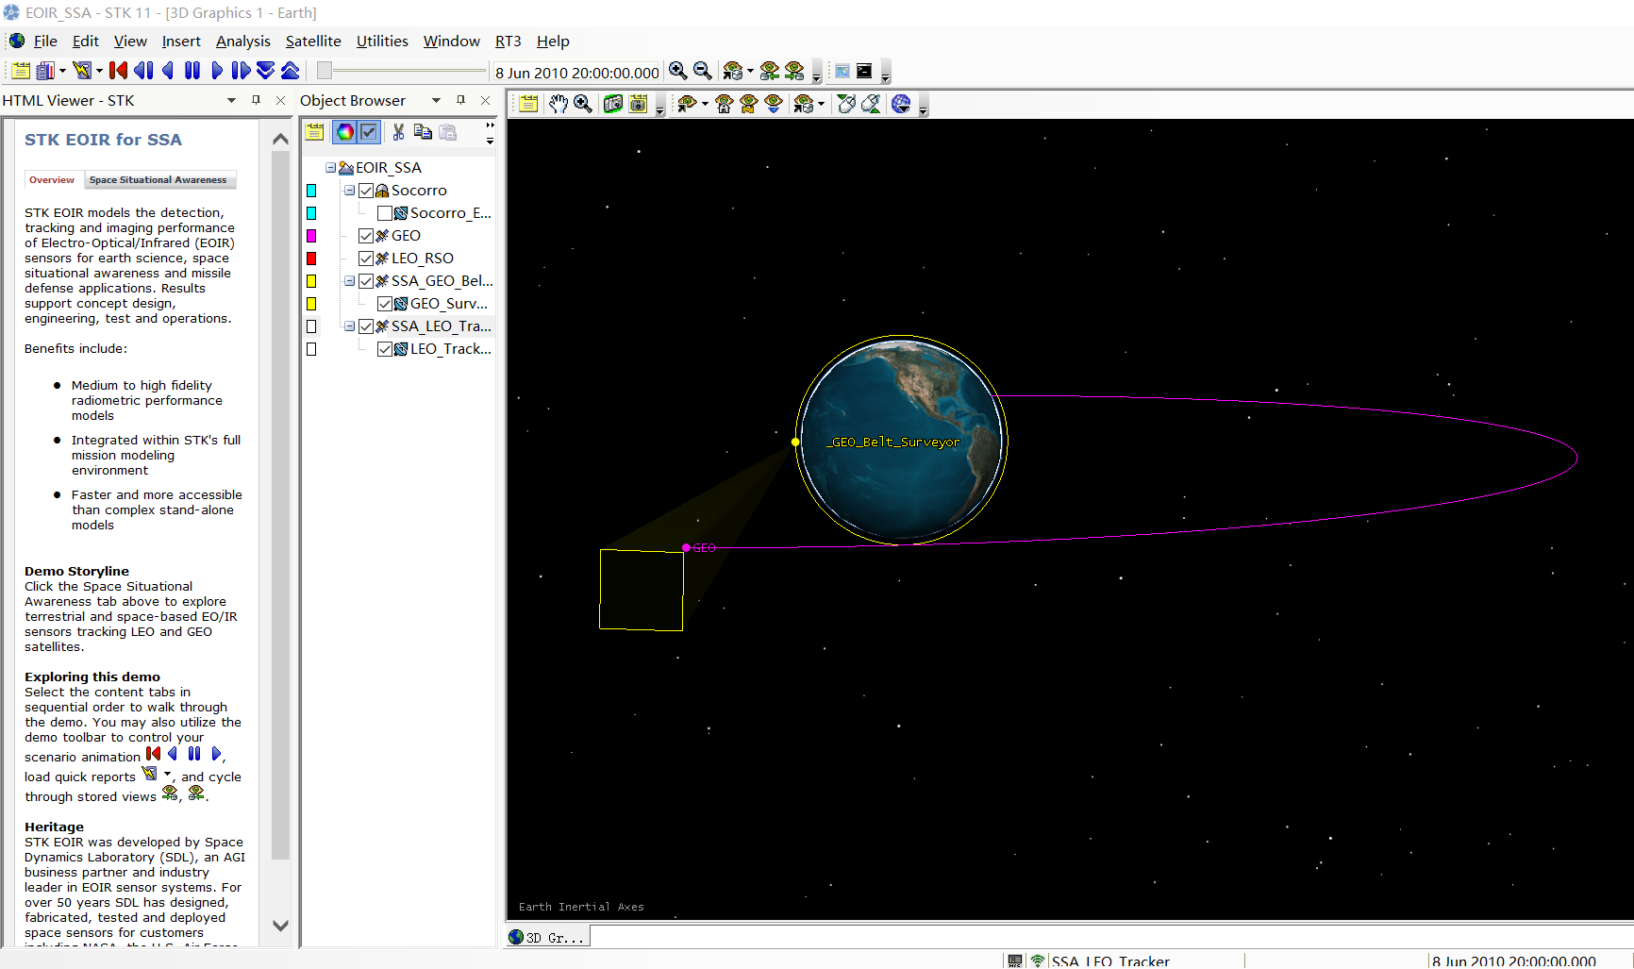The width and height of the screenshot is (1634, 969).
Task: Uncheck the LEO_RSO satellite checkbox
Action: 366,259
